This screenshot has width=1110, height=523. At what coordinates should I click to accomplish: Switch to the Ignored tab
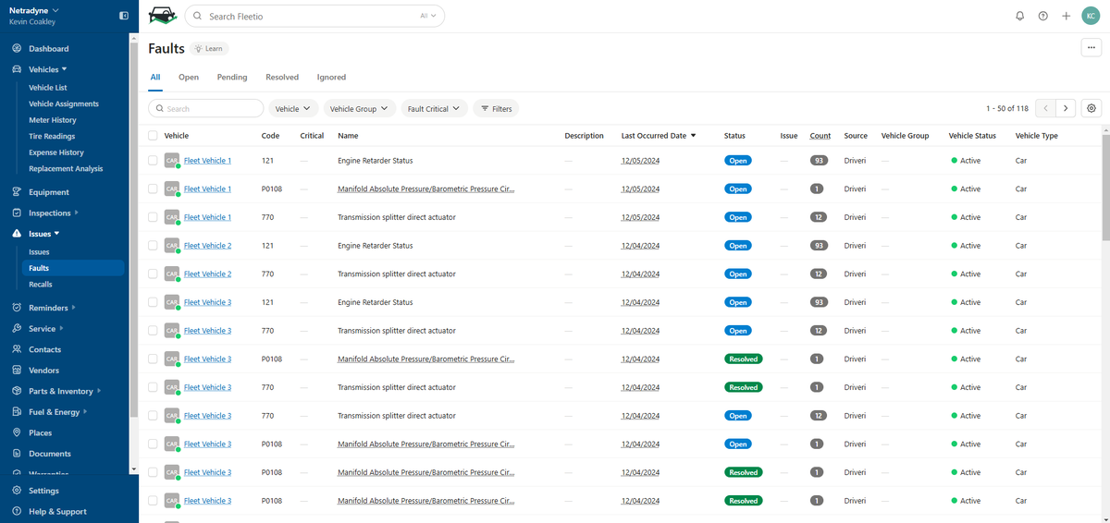point(331,78)
